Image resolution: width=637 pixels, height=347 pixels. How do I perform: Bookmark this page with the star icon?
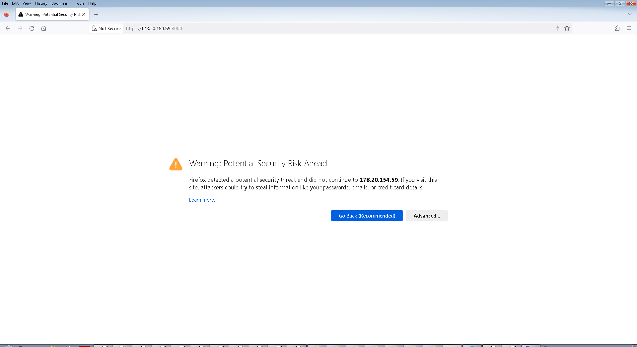pos(567,28)
